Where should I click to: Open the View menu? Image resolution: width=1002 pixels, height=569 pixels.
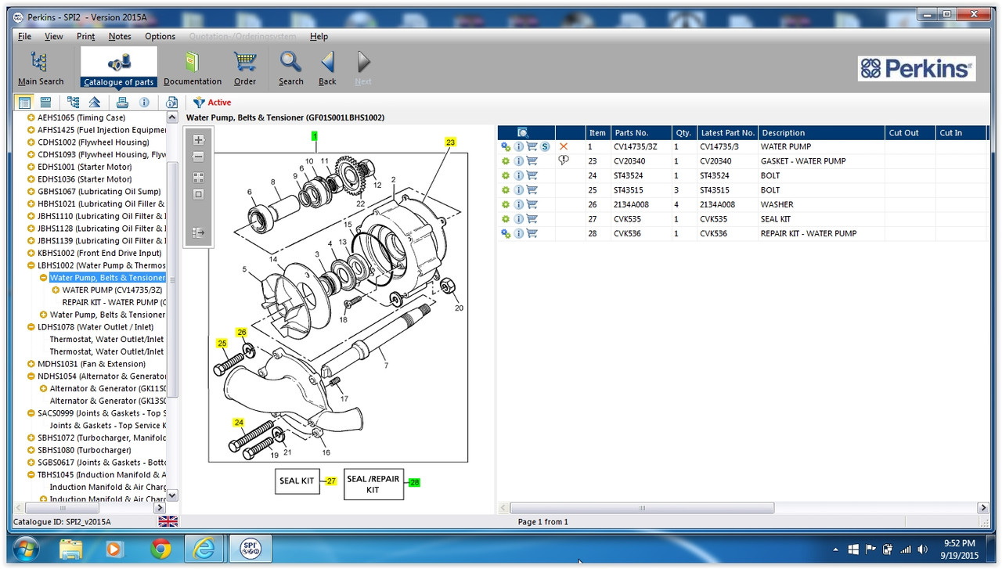pyautogui.click(x=54, y=36)
